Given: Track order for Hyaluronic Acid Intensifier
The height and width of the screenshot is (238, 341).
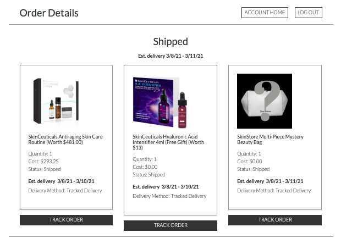Looking at the screenshot, I should 170,225.
